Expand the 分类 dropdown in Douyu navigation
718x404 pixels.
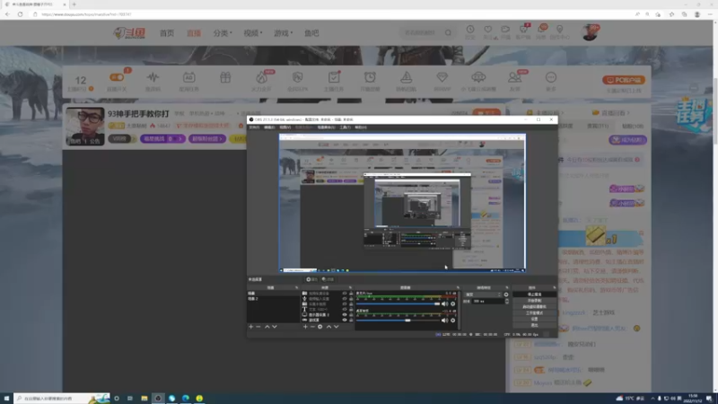click(x=223, y=33)
